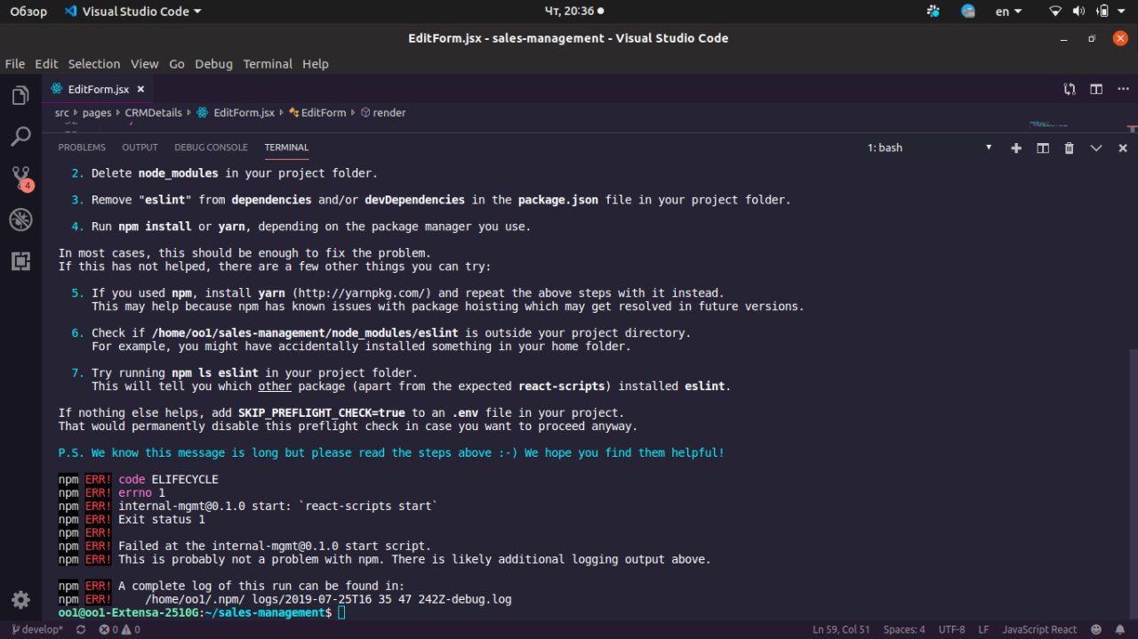Open the Explorer view in activity bar
The image size is (1138, 639).
[20, 96]
